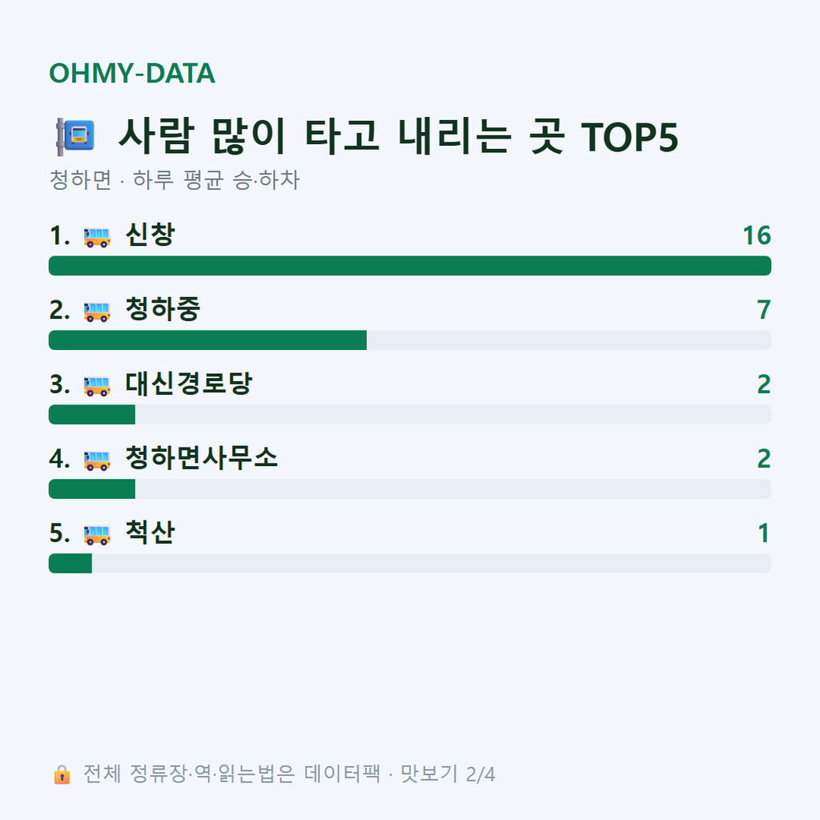The height and width of the screenshot is (820, 820).
Task: Click the green progress bar for 청하중
Action: (x=207, y=340)
